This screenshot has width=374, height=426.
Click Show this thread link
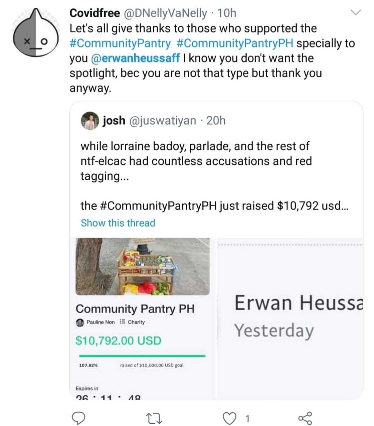point(118,223)
